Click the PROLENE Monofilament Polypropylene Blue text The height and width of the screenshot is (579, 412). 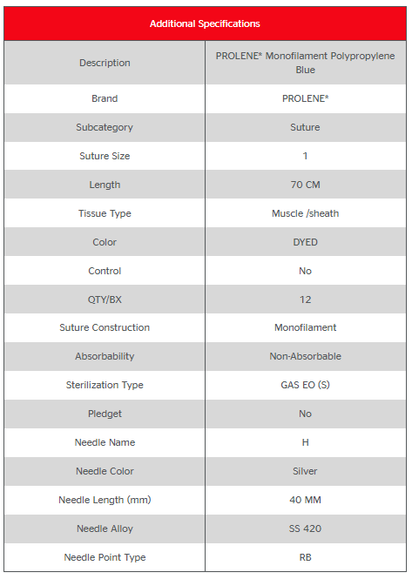coord(305,63)
